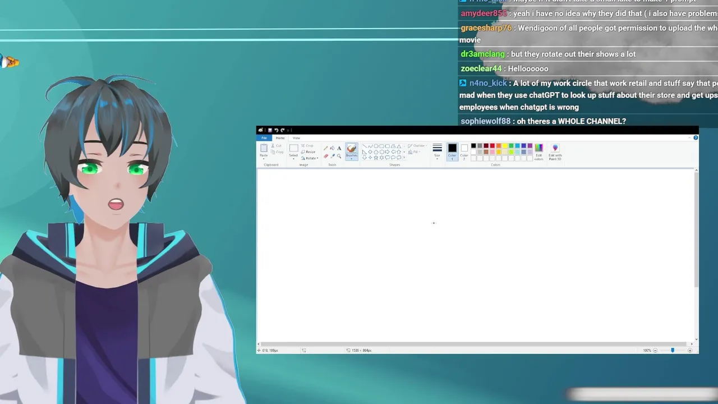Image resolution: width=718 pixels, height=404 pixels.
Task: Pick the purple color swatch in palette
Action: pos(530,146)
